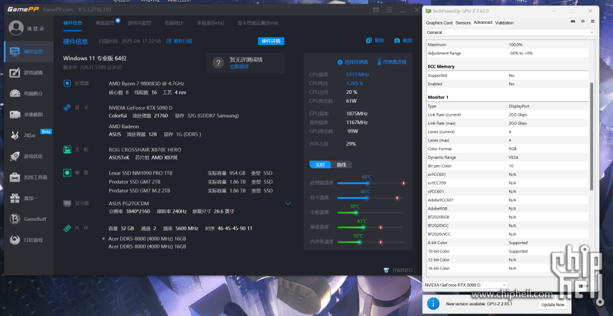This screenshot has width=613, height=316.
Task: Open GPU-Z Validation tab
Action: coord(504,23)
